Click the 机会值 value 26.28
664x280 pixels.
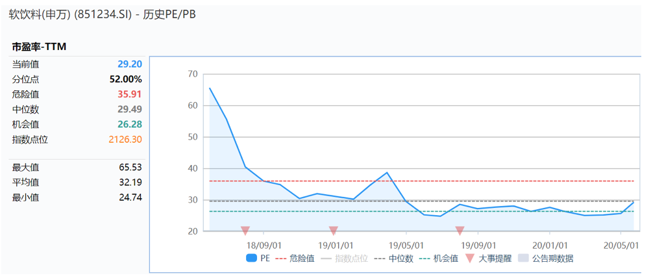point(130,124)
